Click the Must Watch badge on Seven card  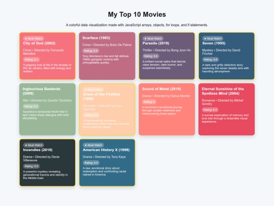tap(213, 39)
